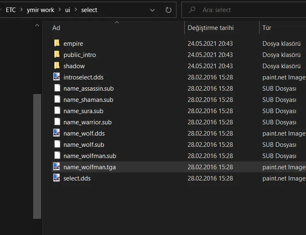Expand the chevron after 'ui' breadcrumb
This screenshot has height=235, width=306.
pos(76,10)
